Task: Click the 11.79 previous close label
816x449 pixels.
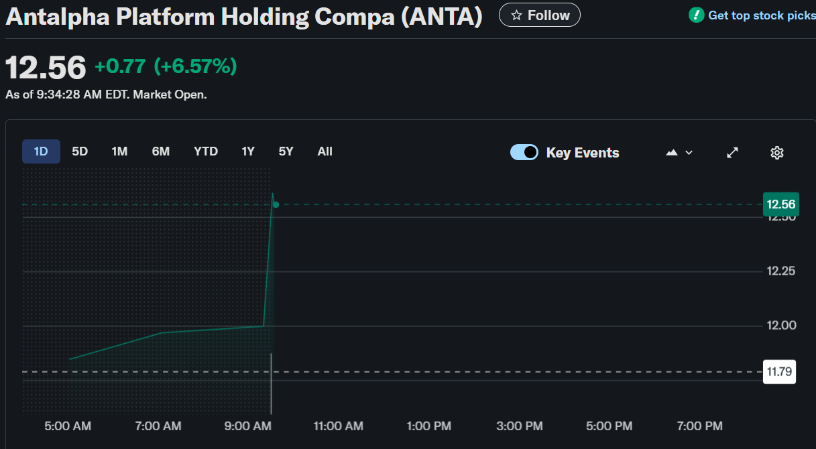Action: pyautogui.click(x=779, y=371)
